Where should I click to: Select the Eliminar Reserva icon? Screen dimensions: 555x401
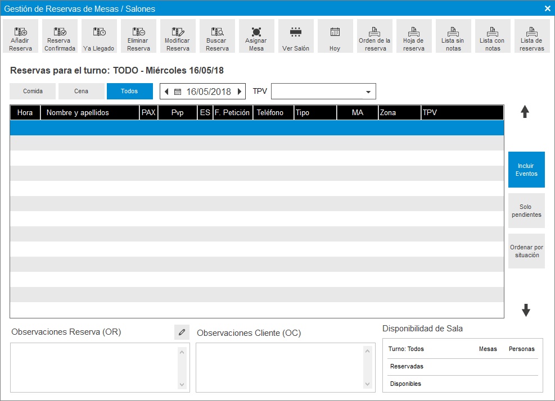tap(138, 37)
